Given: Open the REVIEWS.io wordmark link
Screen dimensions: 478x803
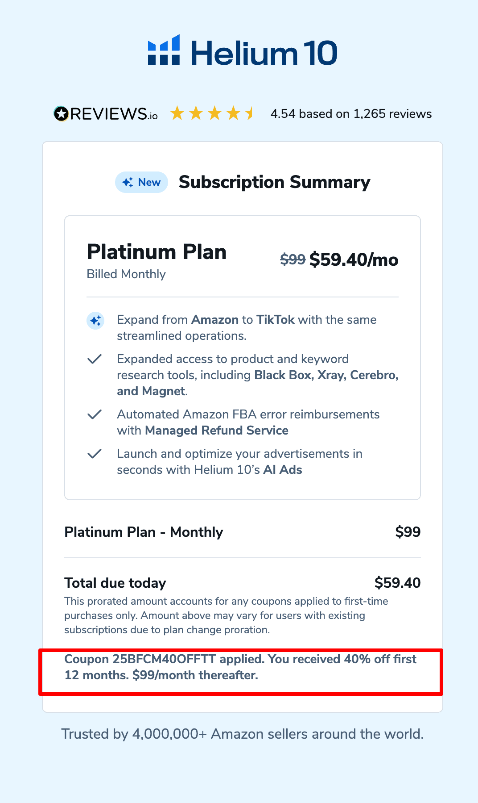Looking at the screenshot, I should 114,114.
